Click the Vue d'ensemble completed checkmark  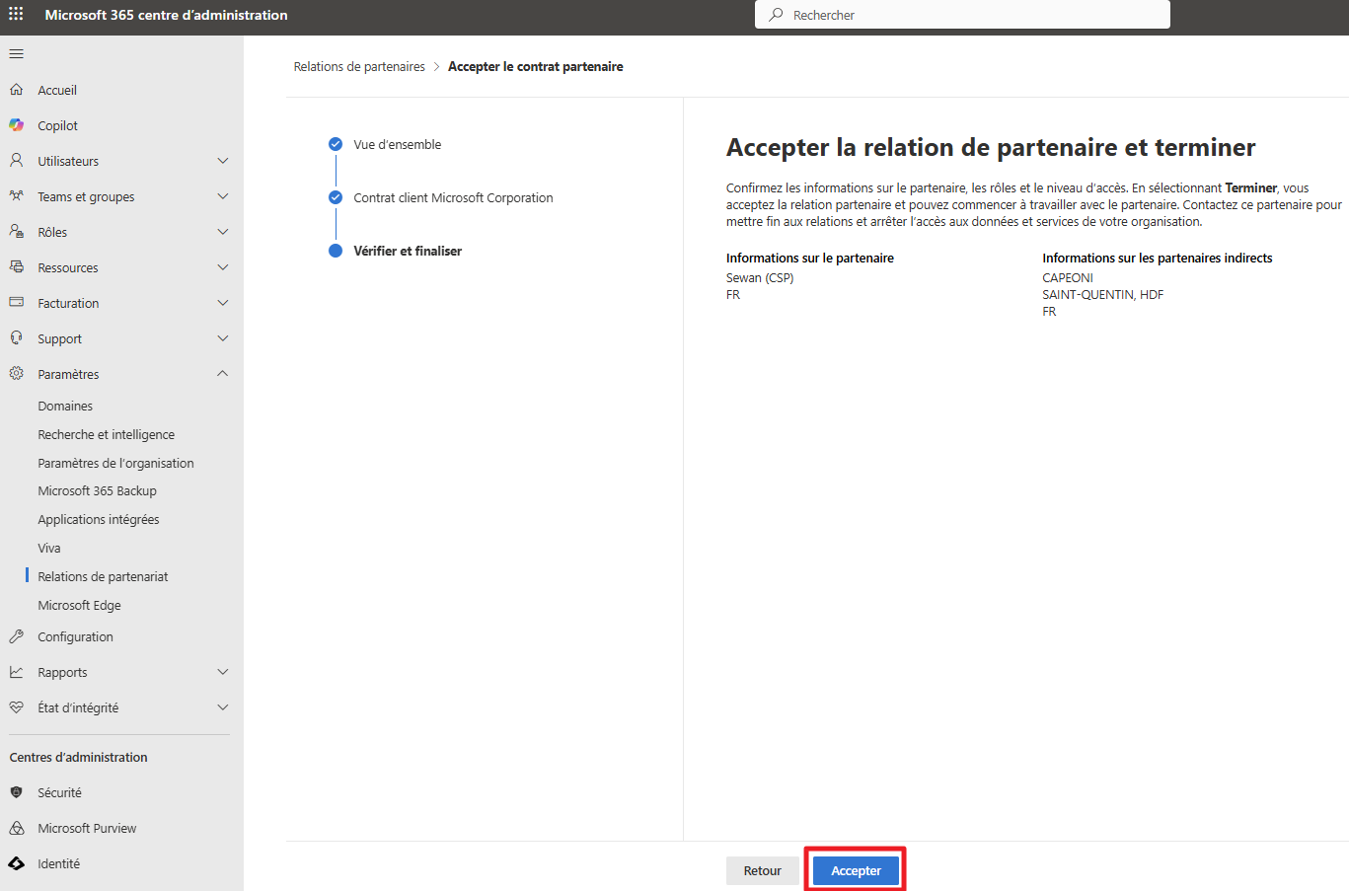pyautogui.click(x=336, y=144)
